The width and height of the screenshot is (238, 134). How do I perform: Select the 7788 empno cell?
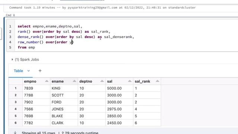36,95
